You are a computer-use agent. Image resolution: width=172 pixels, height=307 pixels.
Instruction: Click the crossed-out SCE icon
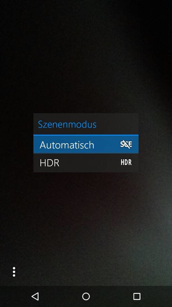(126, 145)
